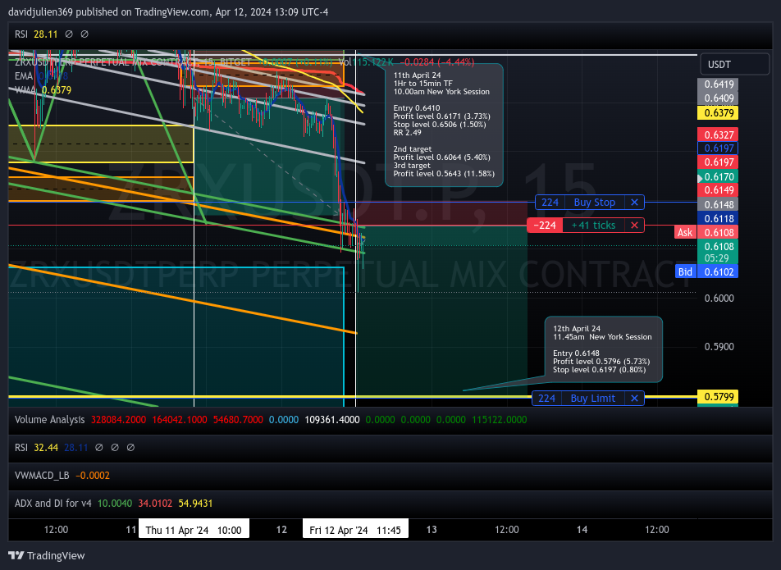Viewport: 781px width, 570px height.
Task: Click the ∅ symbol directly beside 28.11 in the lower RSI pane
Action: [99, 448]
